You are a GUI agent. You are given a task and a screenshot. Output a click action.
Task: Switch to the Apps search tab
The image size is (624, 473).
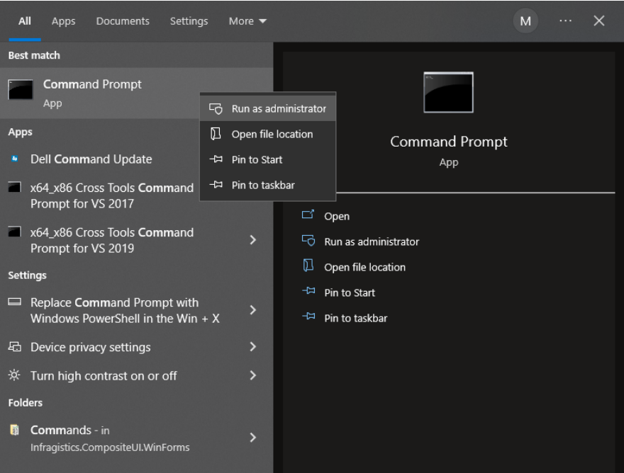(63, 21)
